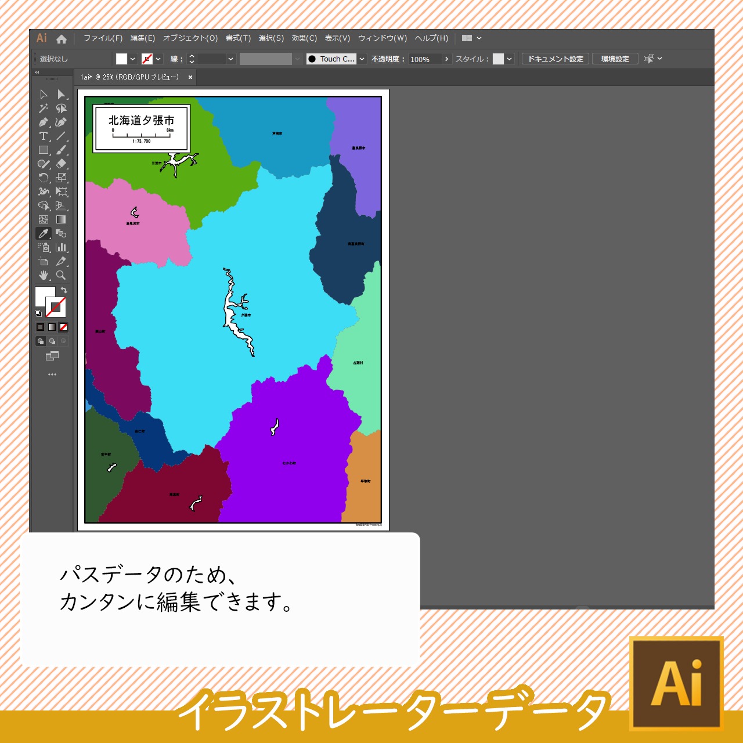The image size is (743, 743).
Task: Select the Direct Selection tool
Action: click(x=61, y=95)
